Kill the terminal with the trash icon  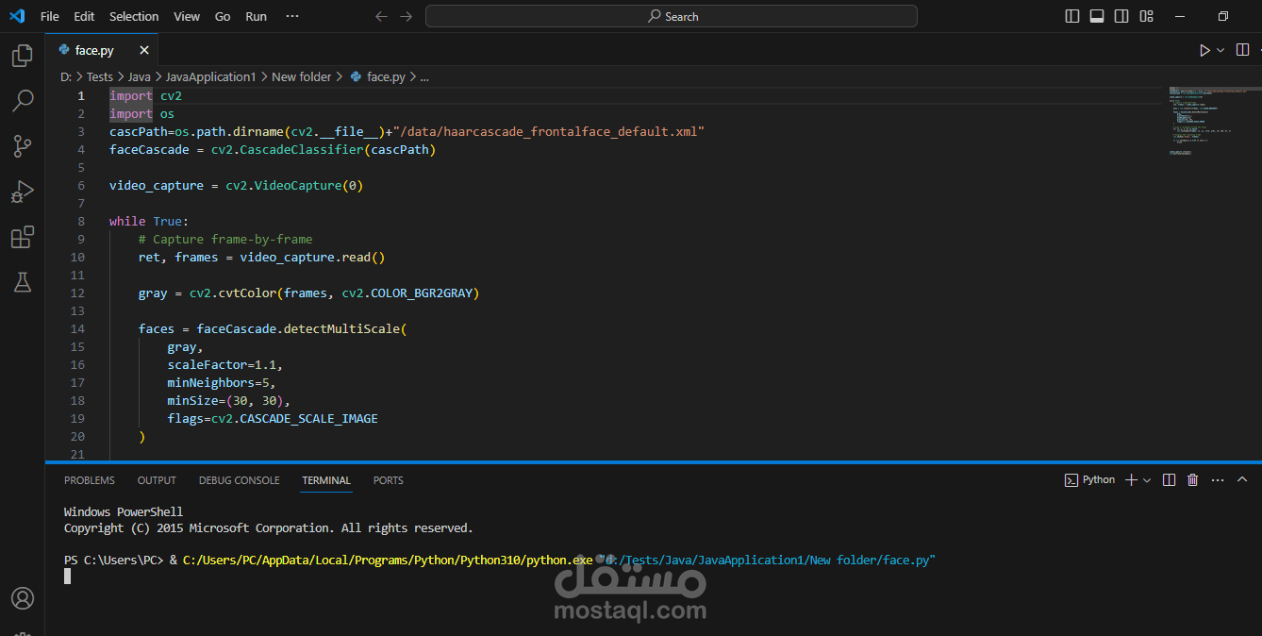pos(1192,480)
